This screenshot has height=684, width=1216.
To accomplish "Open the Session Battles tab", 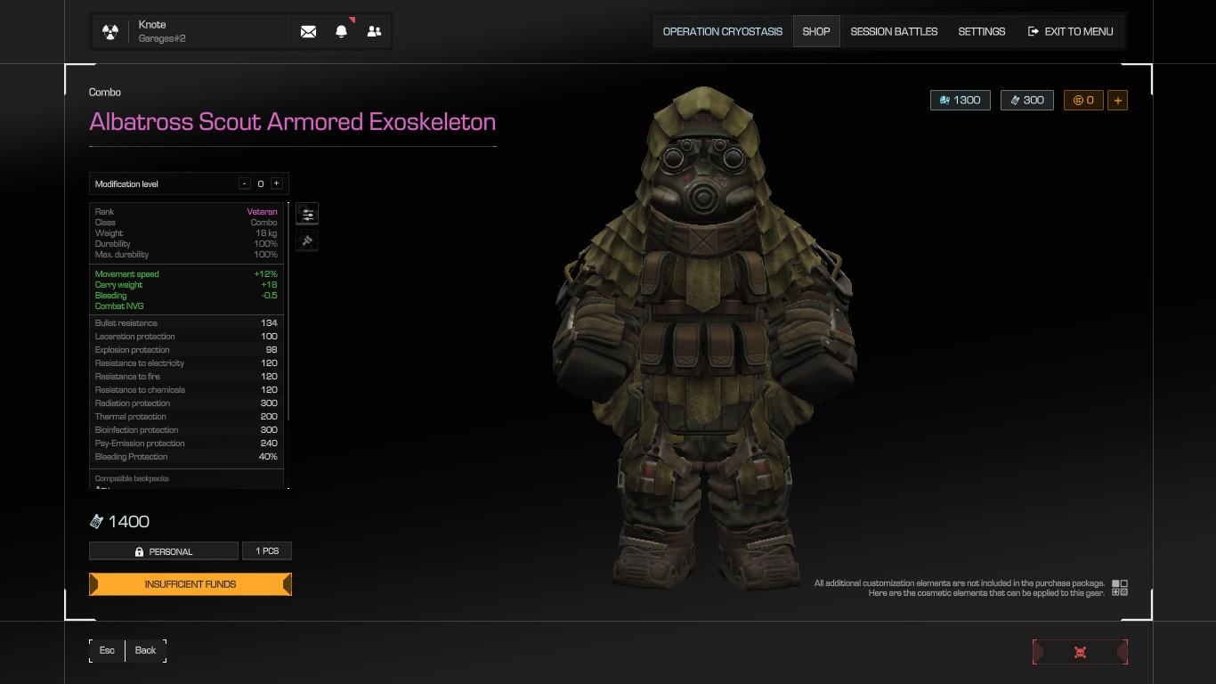I will tap(894, 31).
